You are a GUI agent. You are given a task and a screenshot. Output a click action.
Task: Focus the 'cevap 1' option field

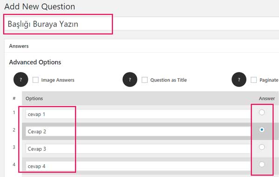point(138,114)
